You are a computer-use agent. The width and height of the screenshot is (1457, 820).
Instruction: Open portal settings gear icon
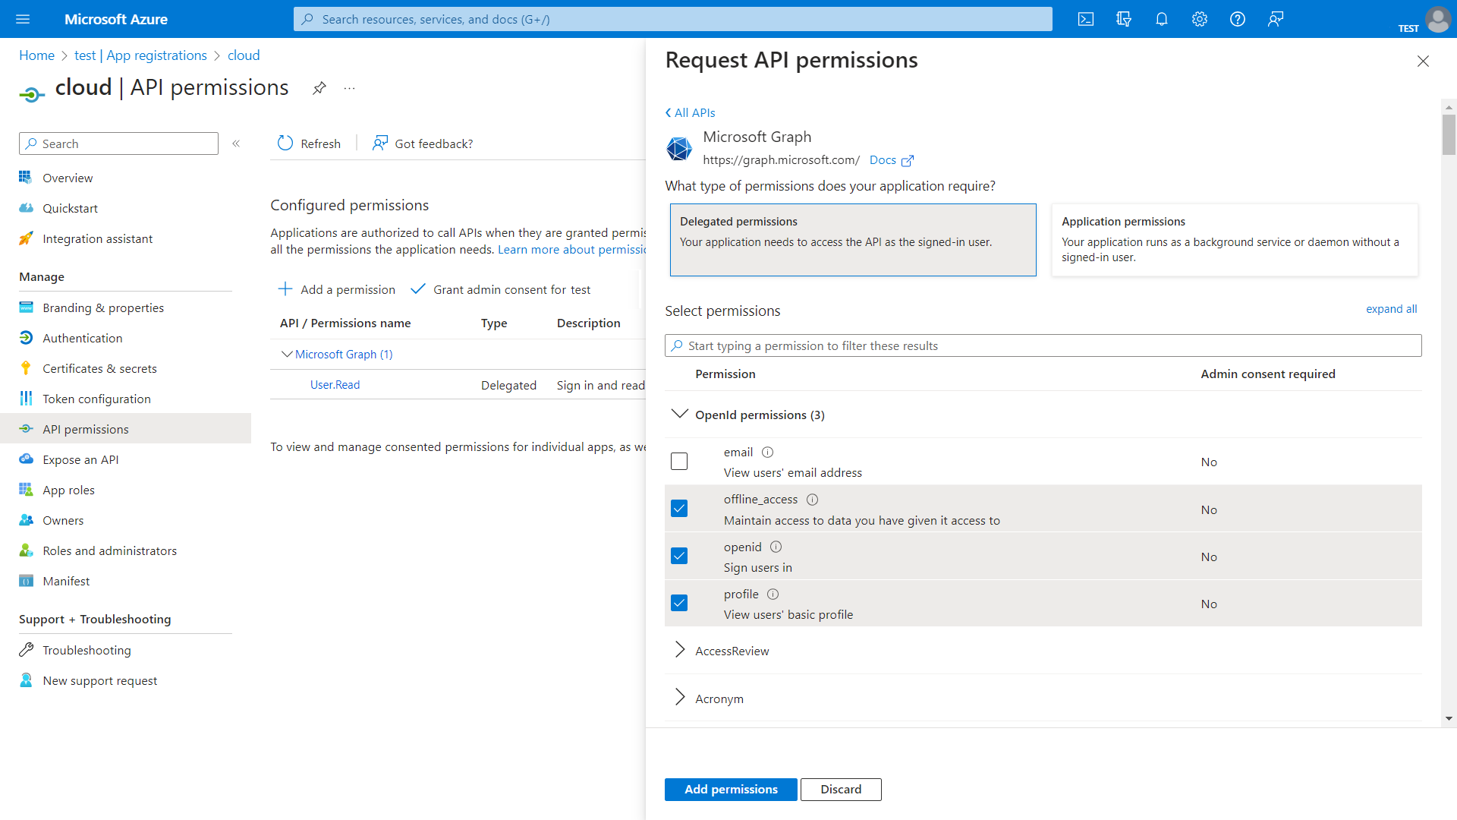click(1200, 19)
